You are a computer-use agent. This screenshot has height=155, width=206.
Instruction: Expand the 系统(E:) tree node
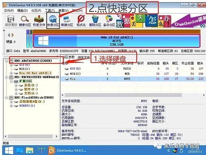tap(16, 86)
